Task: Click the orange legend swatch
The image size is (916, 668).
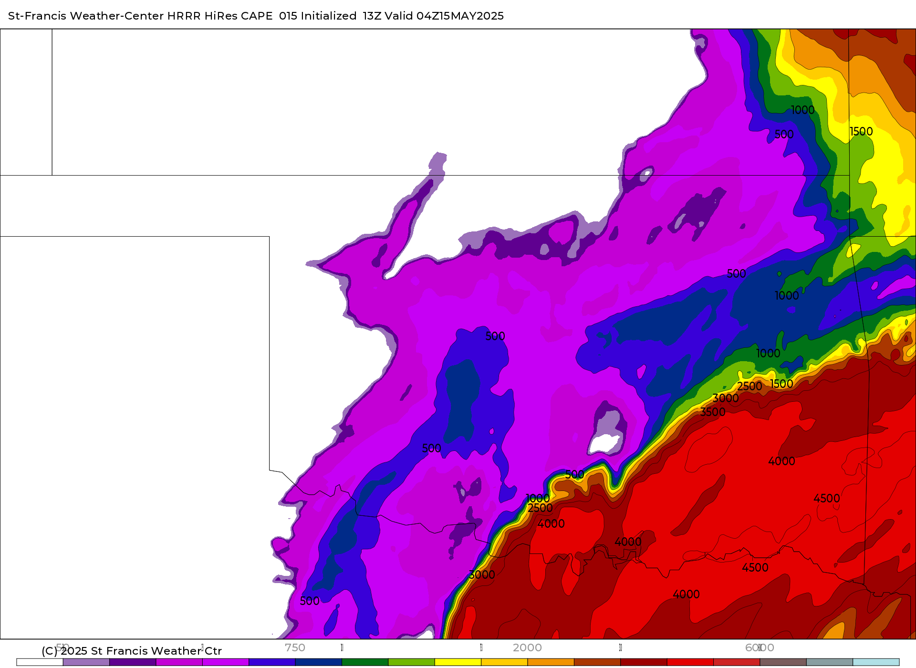Action: 551,662
